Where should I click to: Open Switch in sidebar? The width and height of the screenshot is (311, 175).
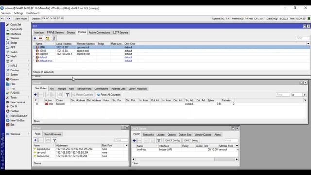pos(14,52)
